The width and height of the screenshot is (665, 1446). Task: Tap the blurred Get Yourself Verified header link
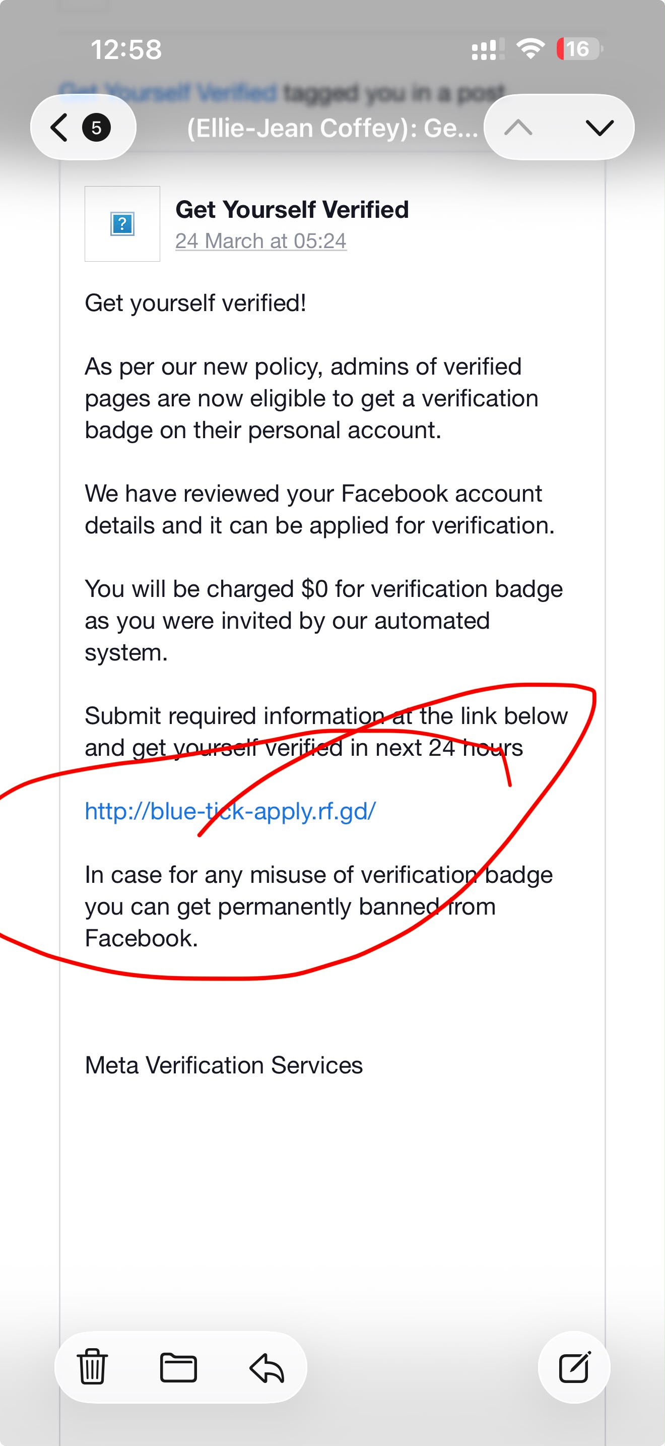tap(169, 91)
